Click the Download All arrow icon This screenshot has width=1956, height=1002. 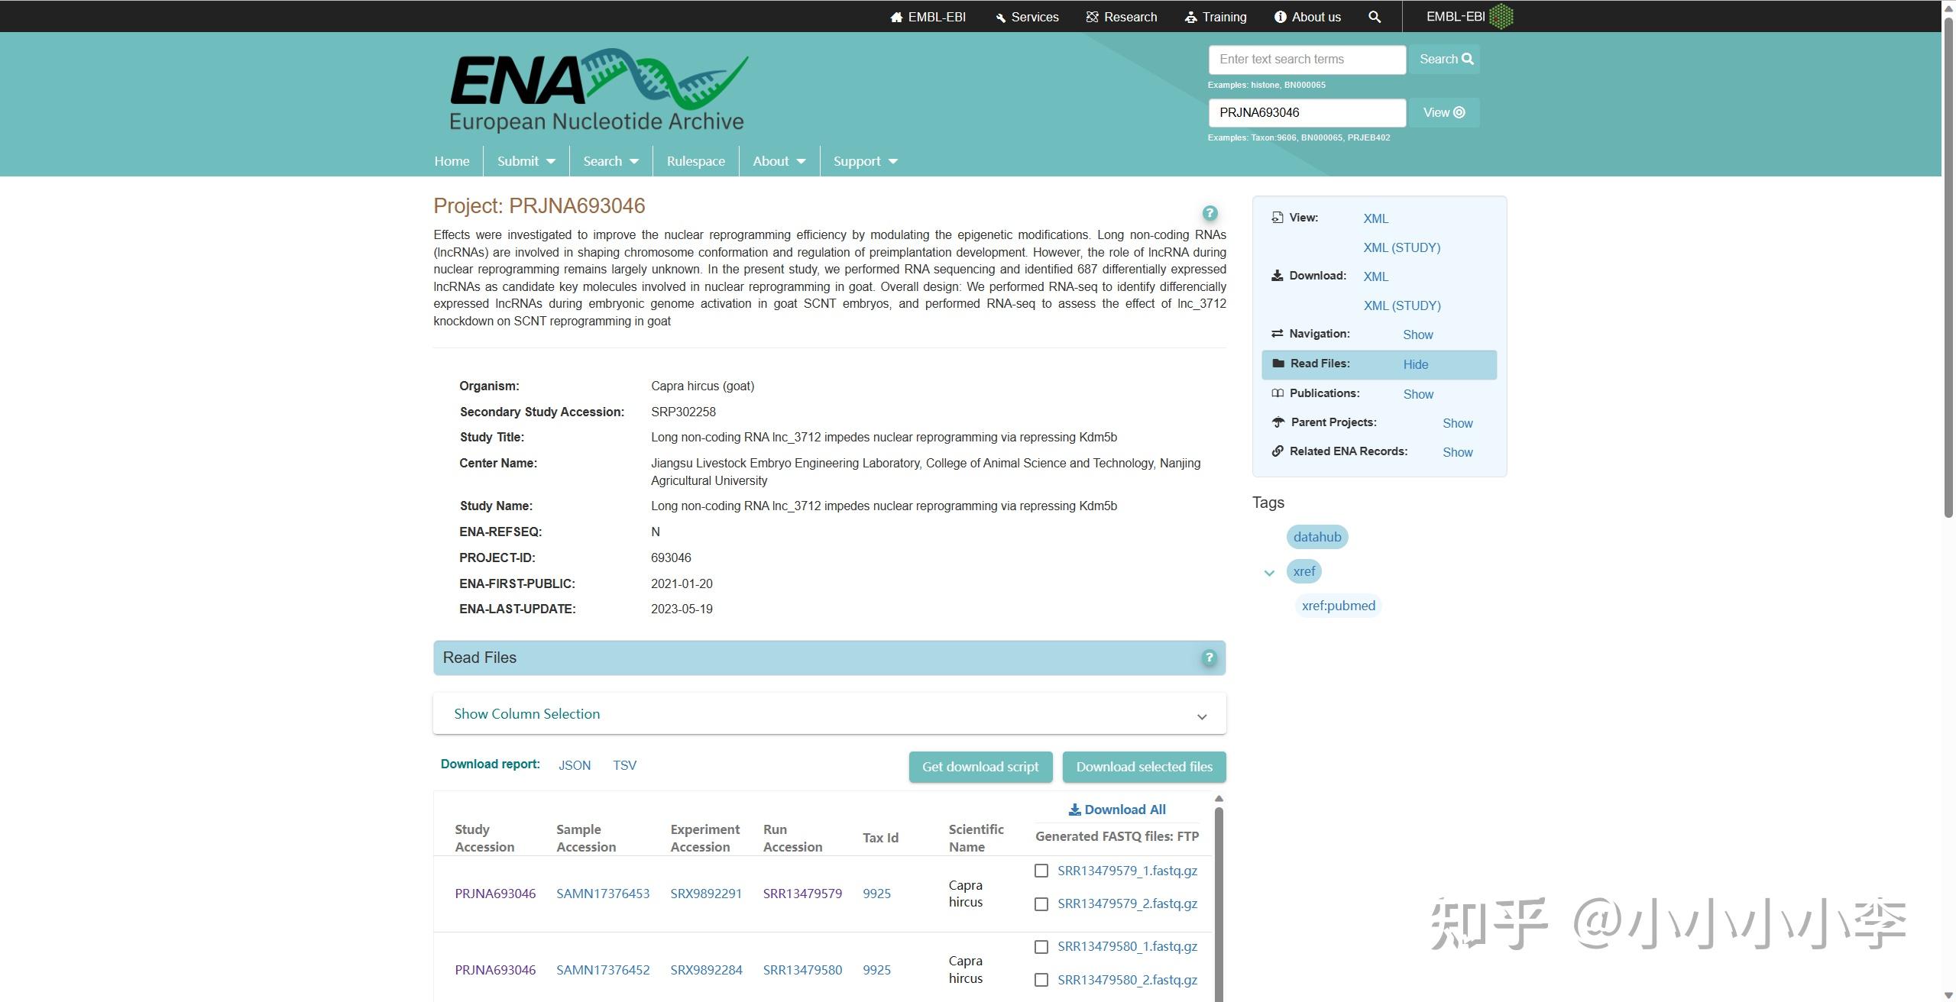[1074, 810]
